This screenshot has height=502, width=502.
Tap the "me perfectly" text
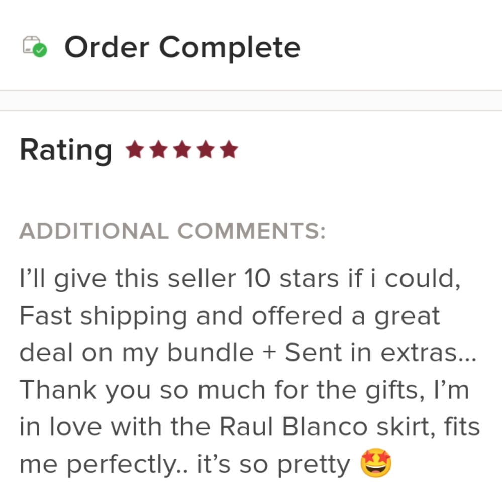click(x=101, y=465)
